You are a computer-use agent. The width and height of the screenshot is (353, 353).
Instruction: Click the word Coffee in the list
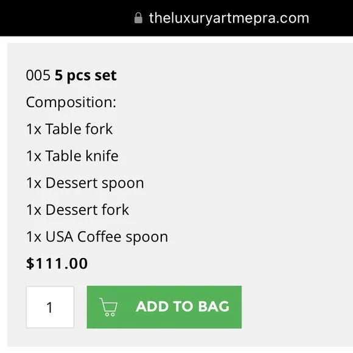99,236
